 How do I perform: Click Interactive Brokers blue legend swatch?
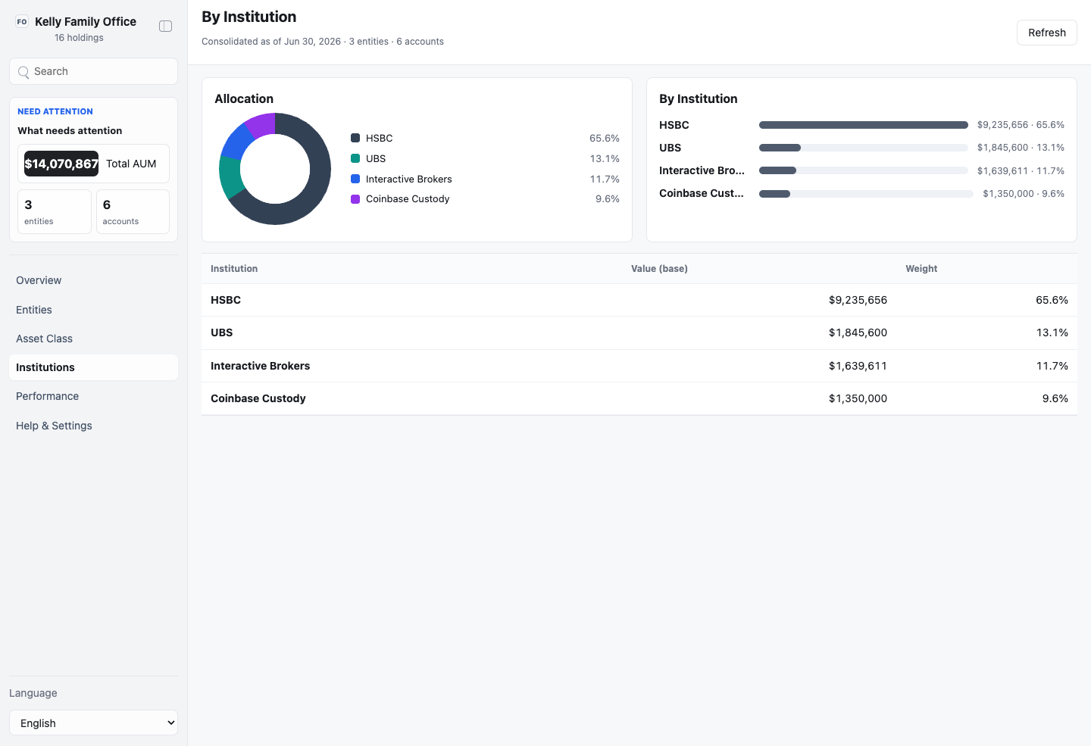point(355,179)
